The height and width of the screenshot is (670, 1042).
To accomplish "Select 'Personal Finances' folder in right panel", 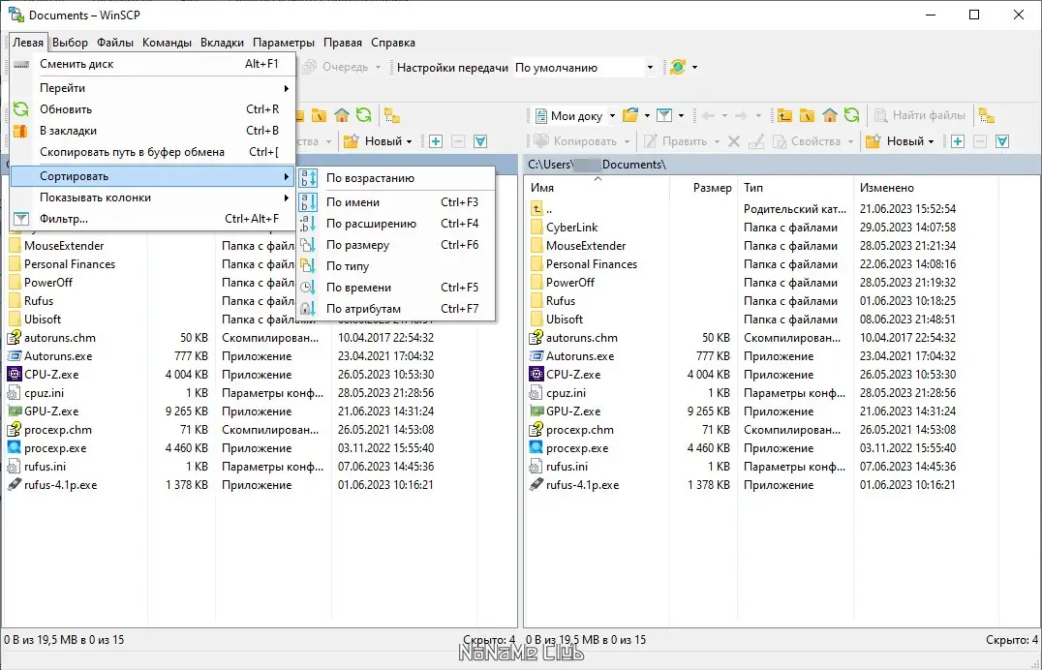I will click(x=592, y=264).
